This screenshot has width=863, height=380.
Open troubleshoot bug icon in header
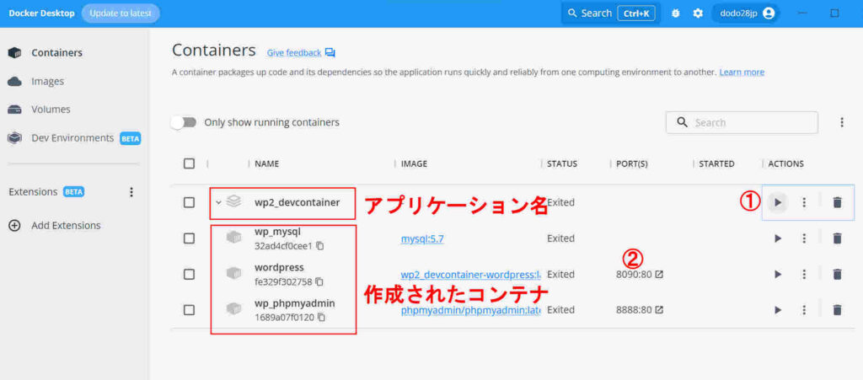674,13
